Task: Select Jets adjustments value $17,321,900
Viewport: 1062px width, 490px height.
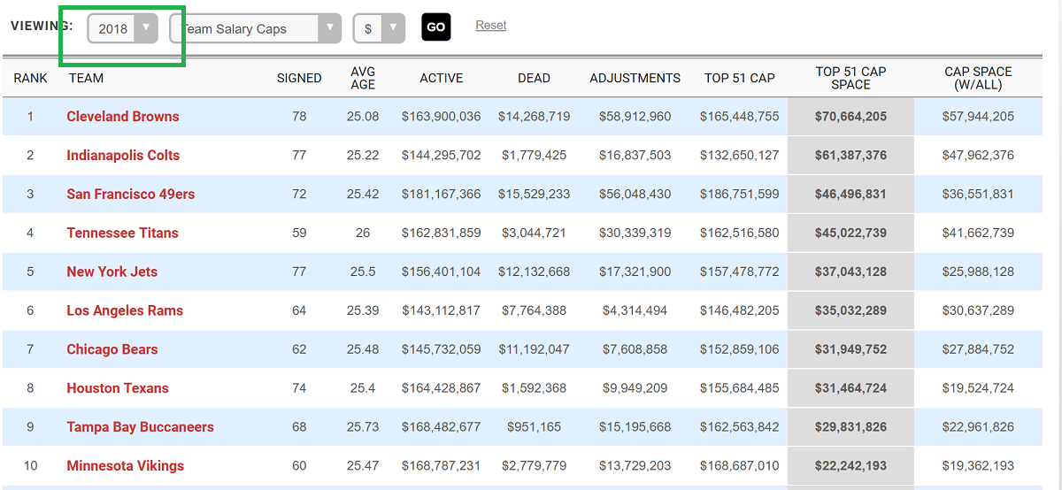Action: tap(635, 272)
